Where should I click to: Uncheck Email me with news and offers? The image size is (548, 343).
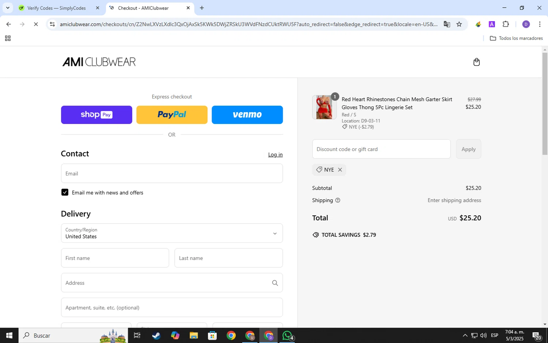65,192
